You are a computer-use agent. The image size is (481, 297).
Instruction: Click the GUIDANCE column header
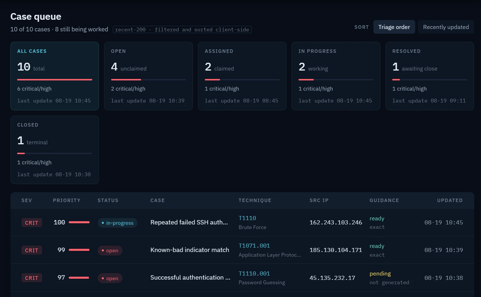384,200
